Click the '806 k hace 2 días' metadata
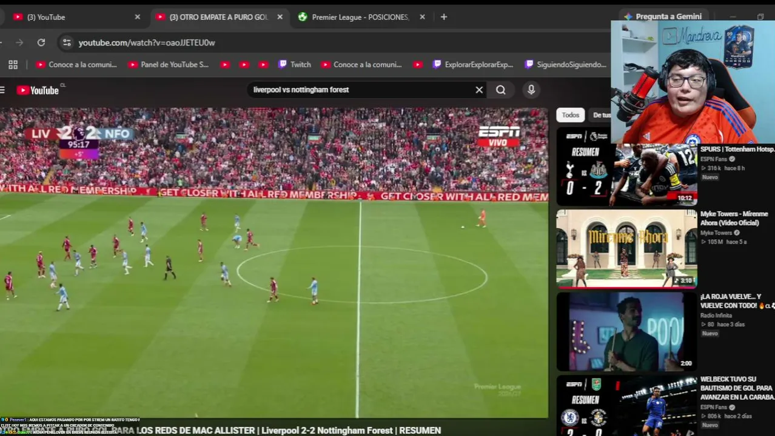Viewport: 775px width, 436px height. pyautogui.click(x=725, y=416)
